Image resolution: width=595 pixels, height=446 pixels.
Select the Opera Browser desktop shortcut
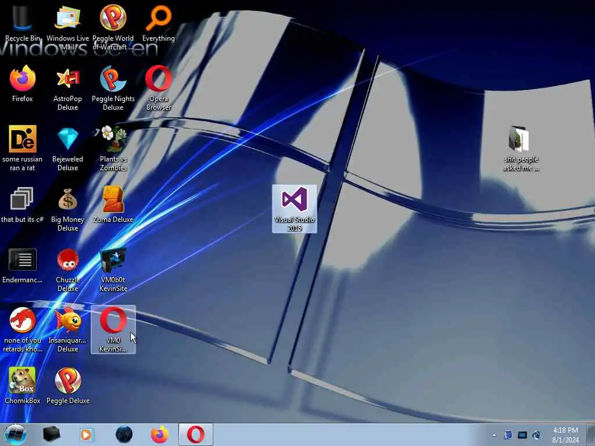(159, 88)
